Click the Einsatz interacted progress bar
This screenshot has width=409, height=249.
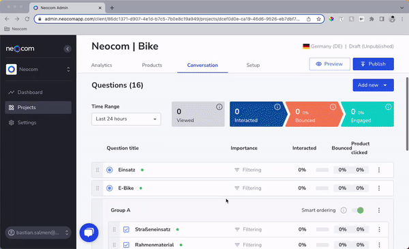pos(322,170)
